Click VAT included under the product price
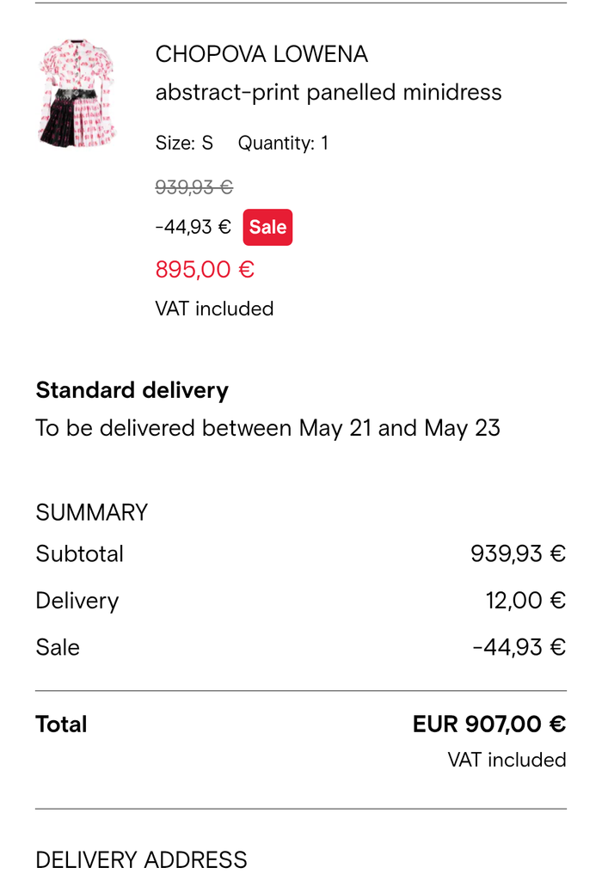This screenshot has width=602, height=880. 214,309
